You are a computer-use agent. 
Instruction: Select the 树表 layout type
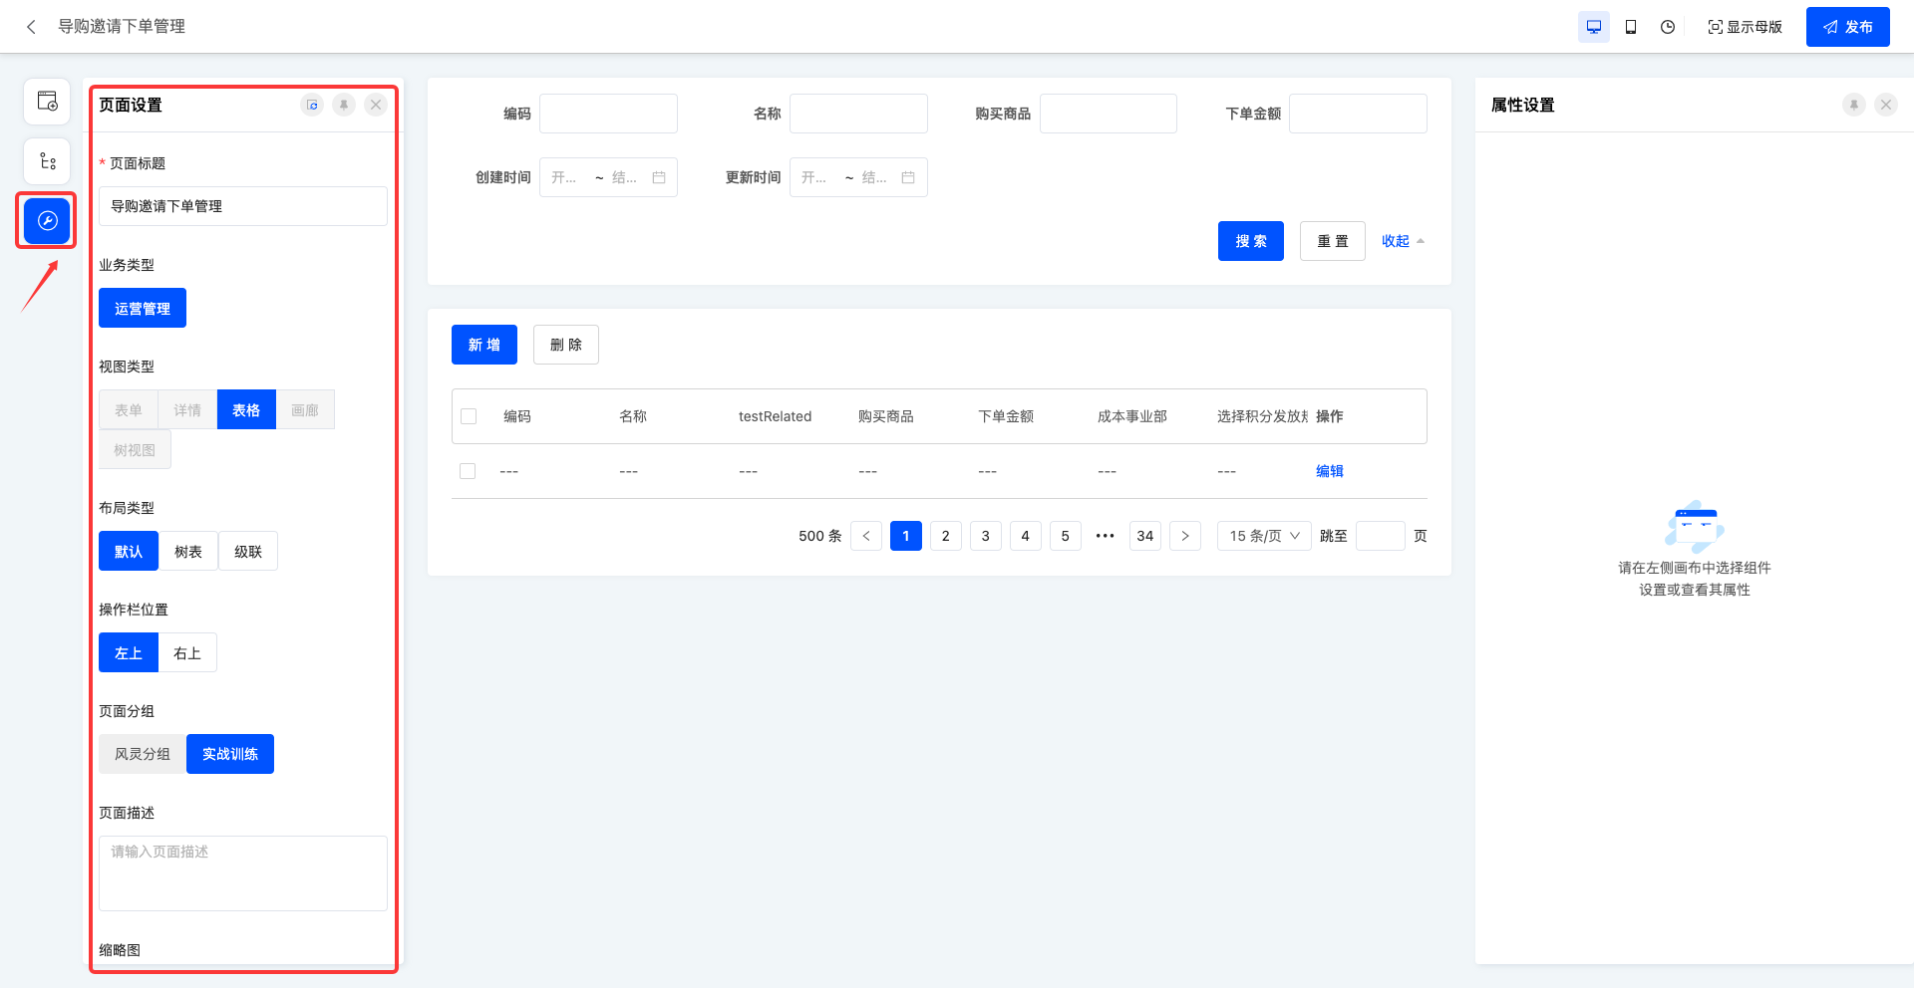[188, 552]
